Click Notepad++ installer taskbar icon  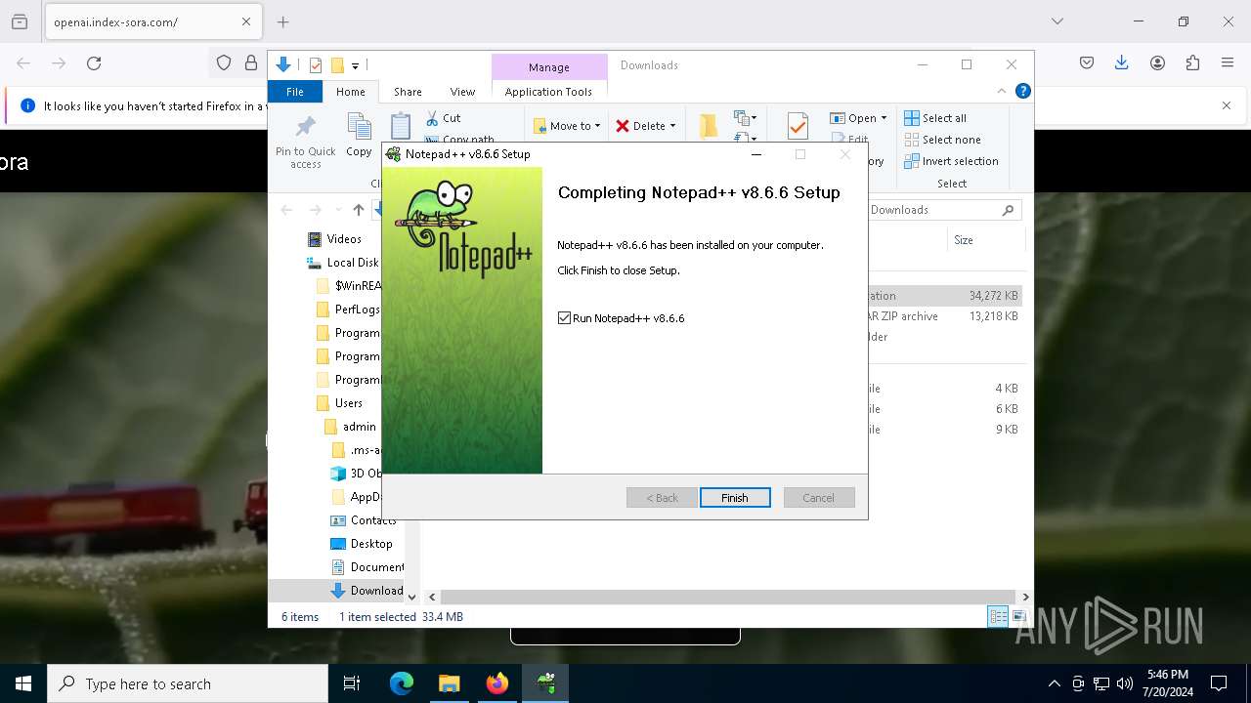[x=545, y=683]
